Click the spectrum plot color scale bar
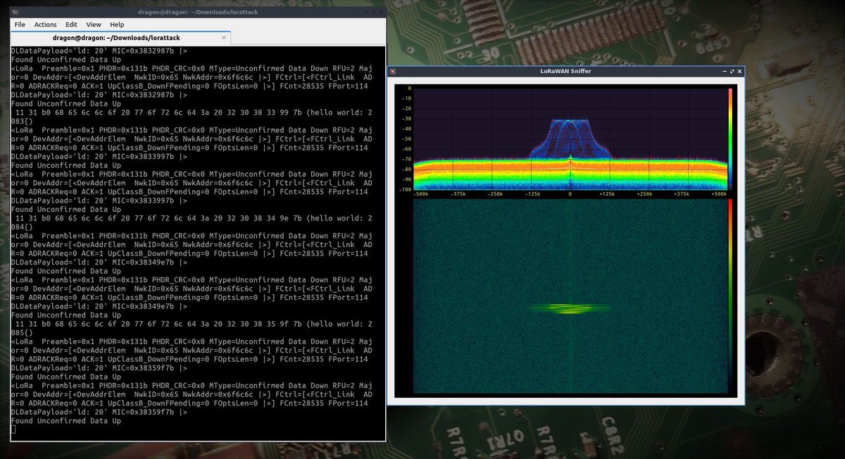Viewport: 845px width, 459px height. pos(730,139)
